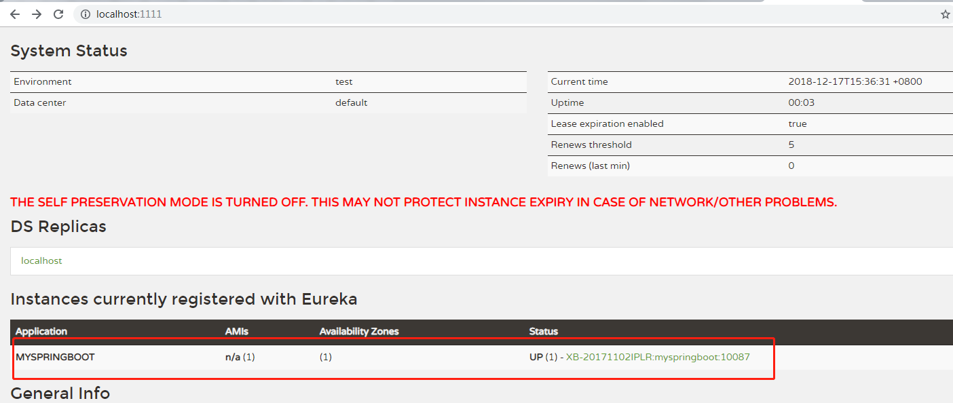This screenshot has height=403, width=953.
Task: Click the red self preservation mode warning
Action: pos(424,202)
